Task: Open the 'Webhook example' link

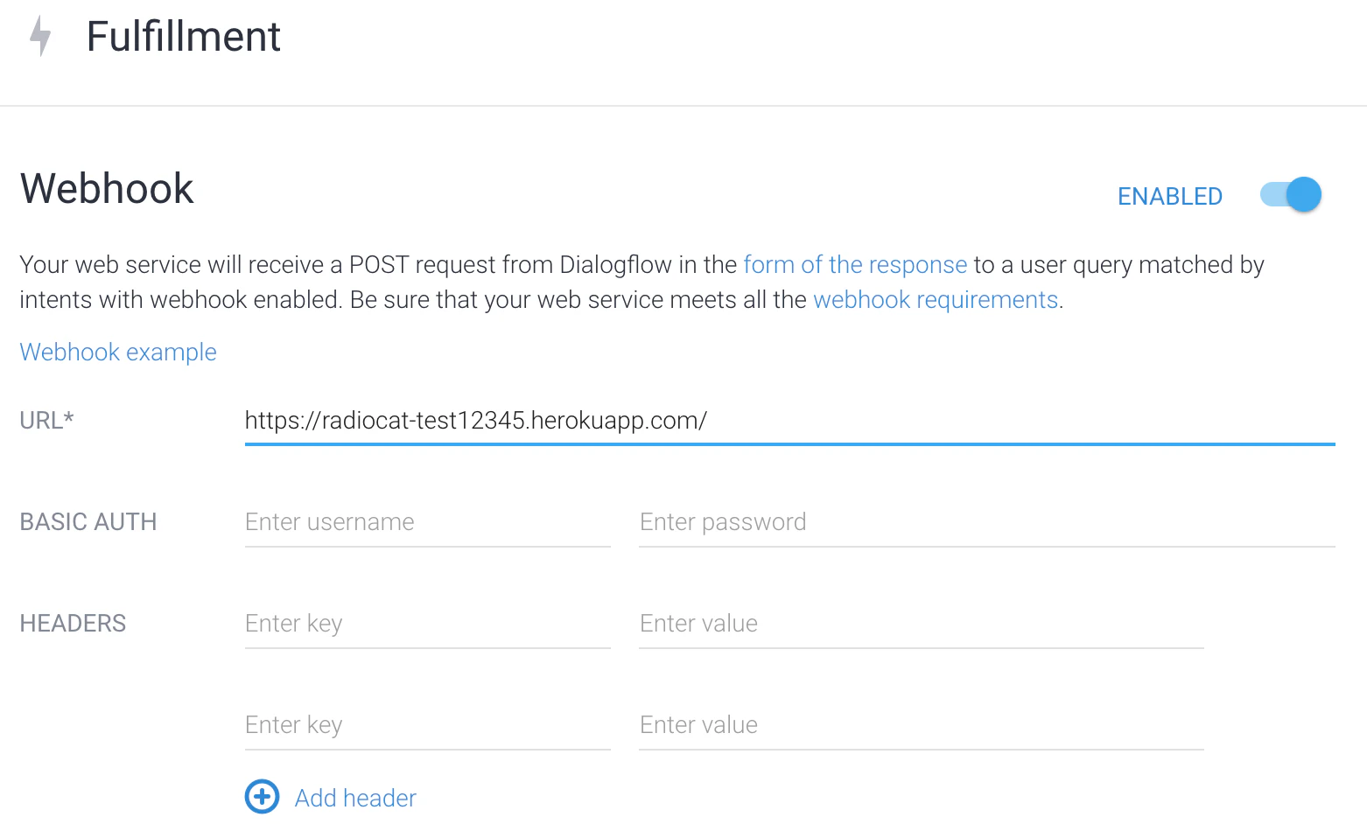Action: pyautogui.click(x=118, y=352)
